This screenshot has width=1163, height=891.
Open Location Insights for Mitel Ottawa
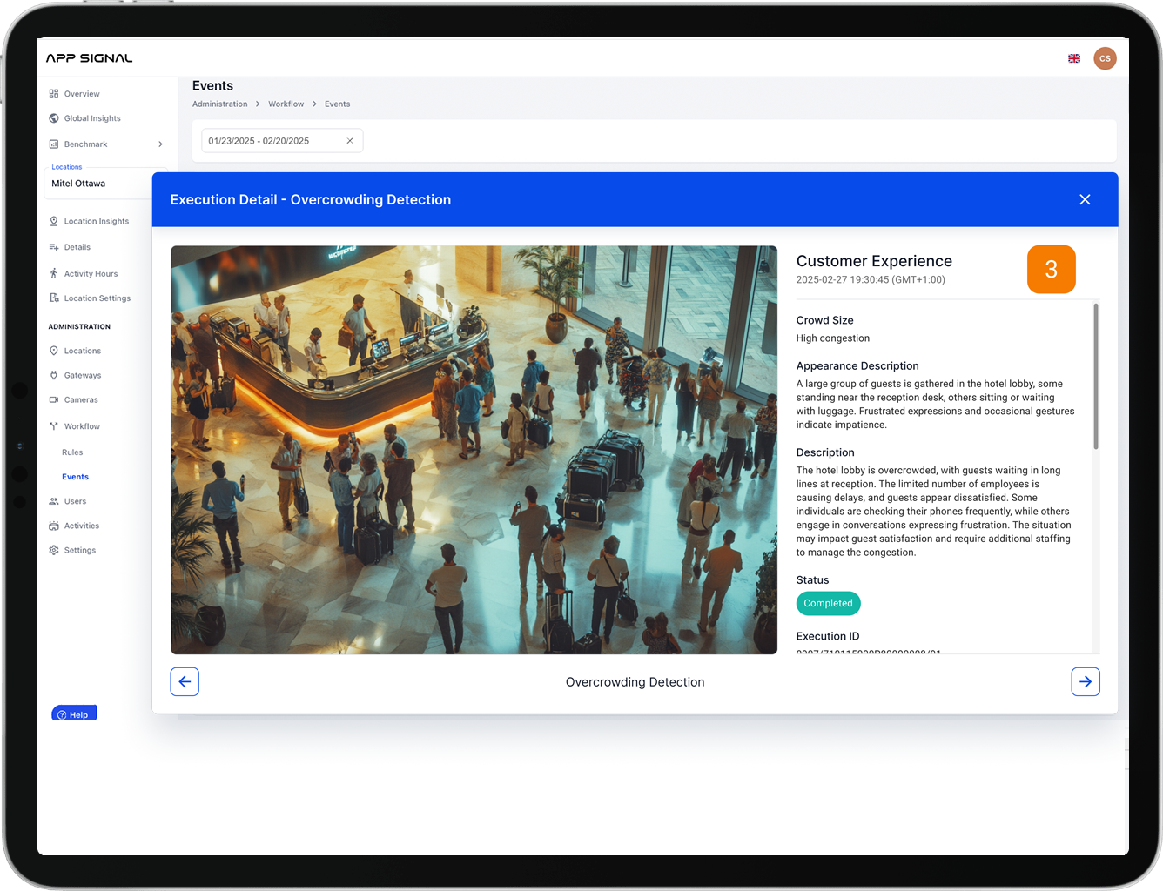pos(97,220)
